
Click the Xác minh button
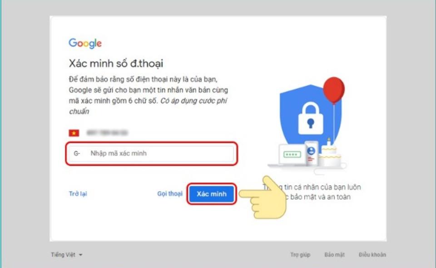211,194
